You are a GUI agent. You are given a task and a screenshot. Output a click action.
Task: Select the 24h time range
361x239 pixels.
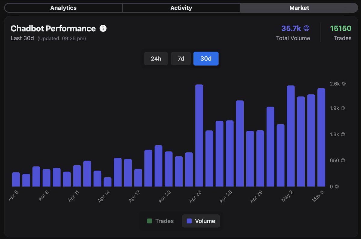(156, 59)
